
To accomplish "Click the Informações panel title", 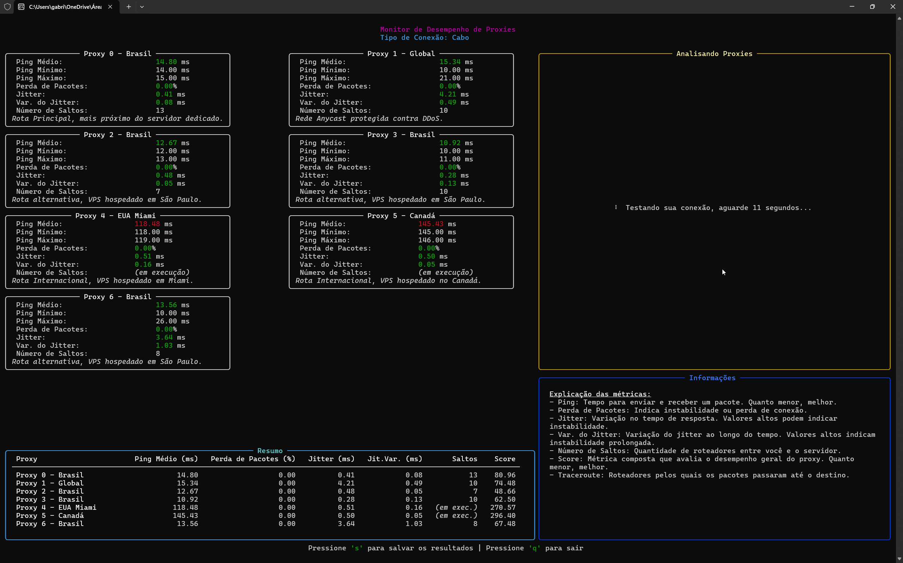I will (x=712, y=378).
